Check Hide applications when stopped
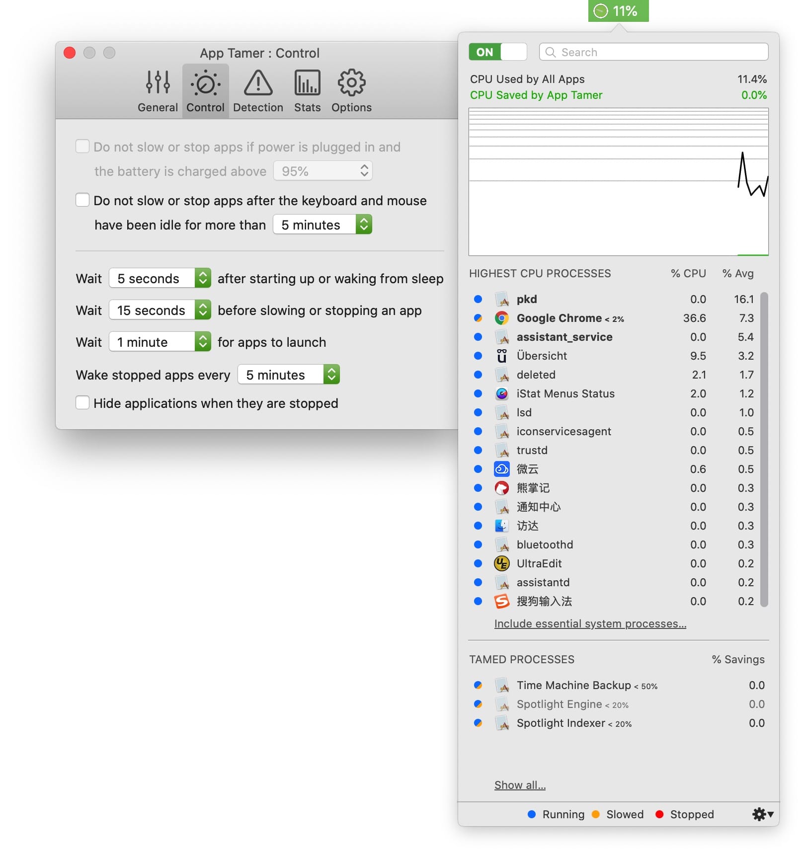The height and width of the screenshot is (854, 803). 82,403
